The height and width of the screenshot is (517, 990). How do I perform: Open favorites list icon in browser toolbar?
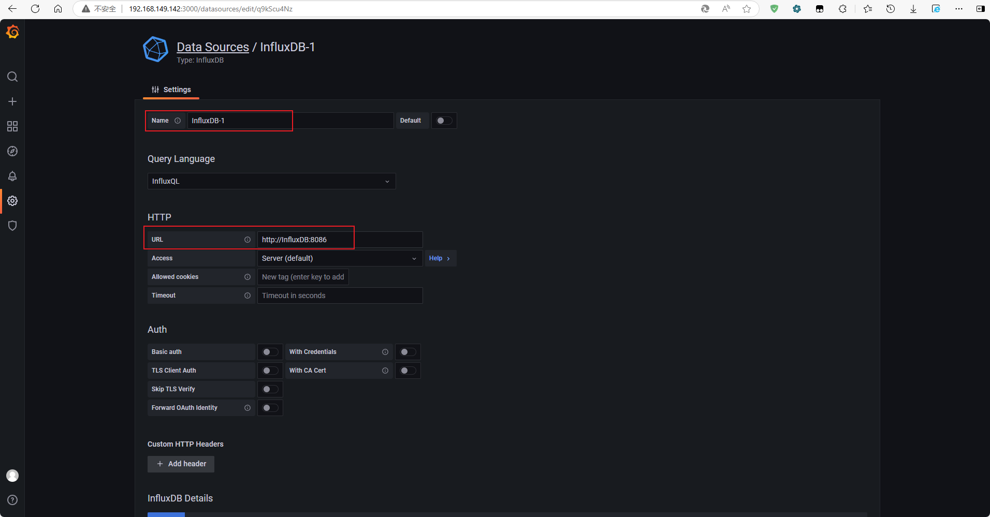point(868,9)
